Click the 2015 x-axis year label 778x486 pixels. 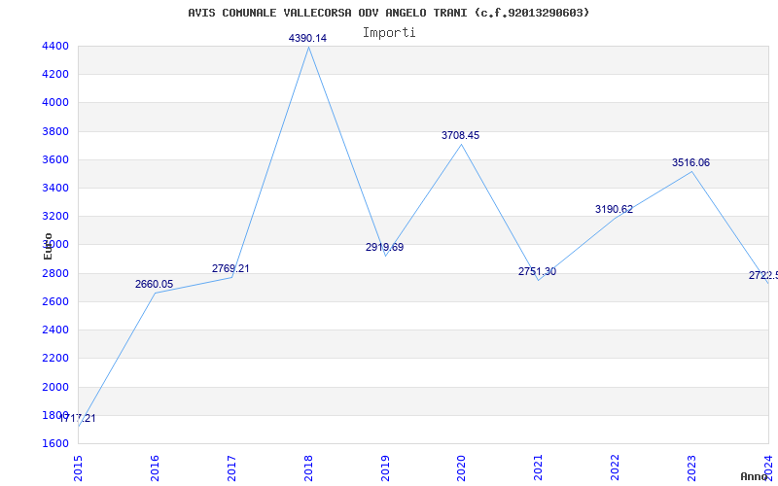78,469
